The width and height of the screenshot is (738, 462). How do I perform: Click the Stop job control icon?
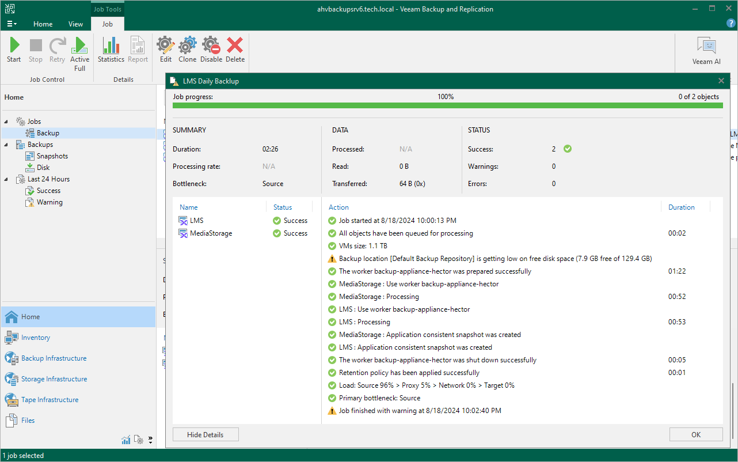tap(36, 50)
